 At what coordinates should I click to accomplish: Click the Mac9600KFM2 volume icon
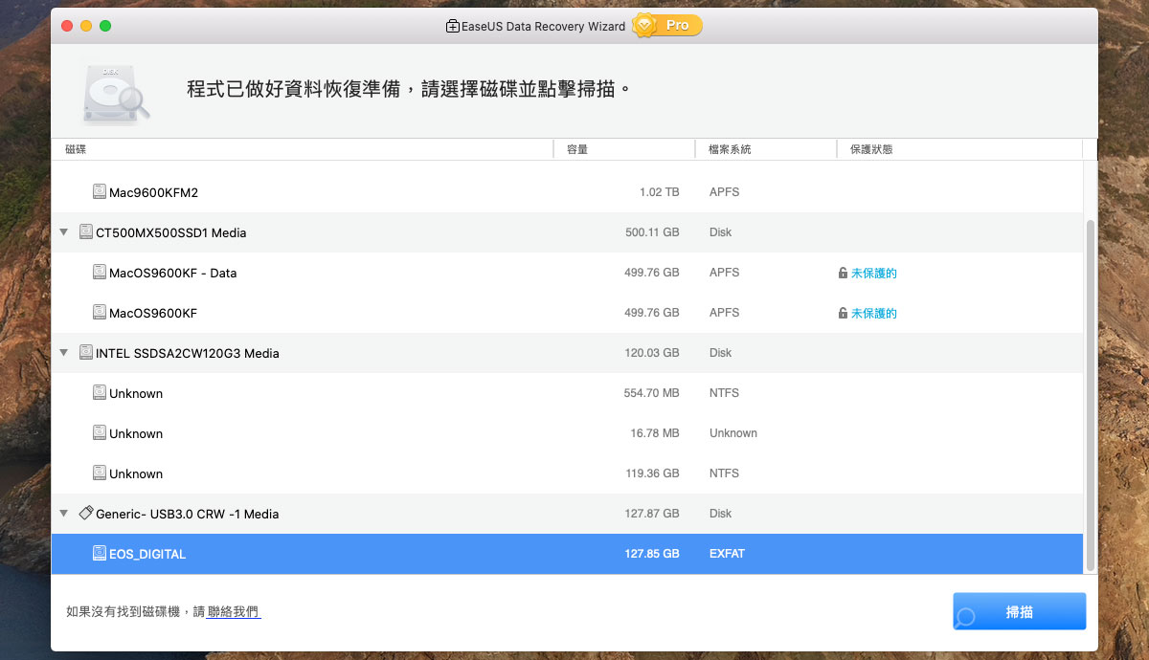click(100, 192)
